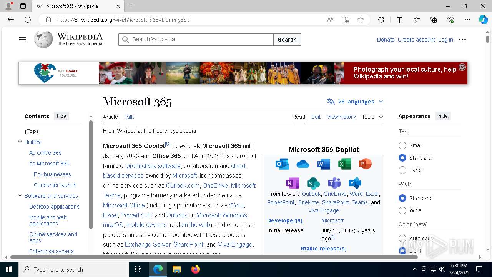Image resolution: width=492 pixels, height=277 pixels.
Task: Open the Extensions puzzle icon
Action: click(381, 20)
